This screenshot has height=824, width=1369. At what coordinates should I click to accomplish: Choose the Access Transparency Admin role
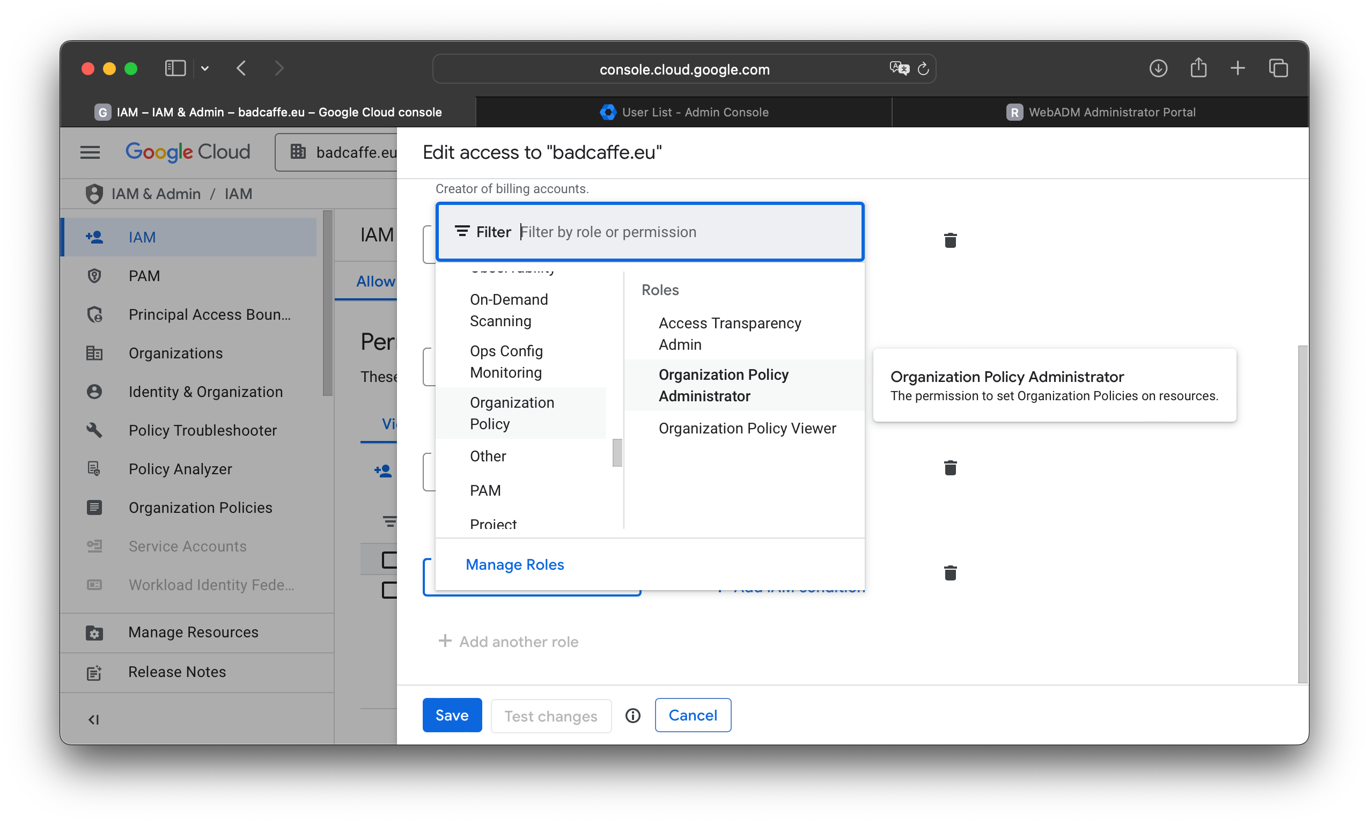(744, 334)
